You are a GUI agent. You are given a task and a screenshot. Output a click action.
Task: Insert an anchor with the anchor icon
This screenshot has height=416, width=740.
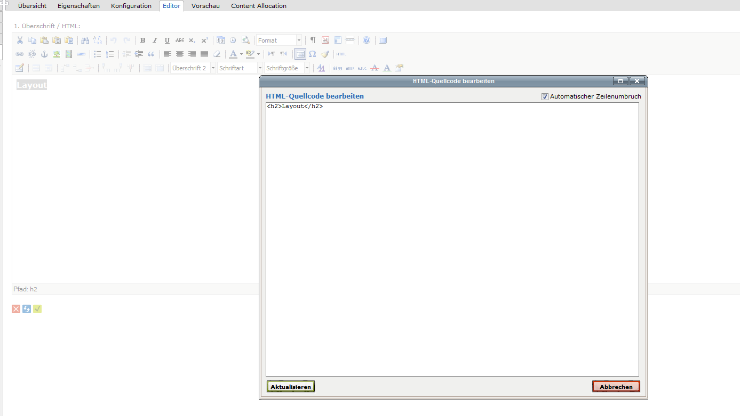44,54
